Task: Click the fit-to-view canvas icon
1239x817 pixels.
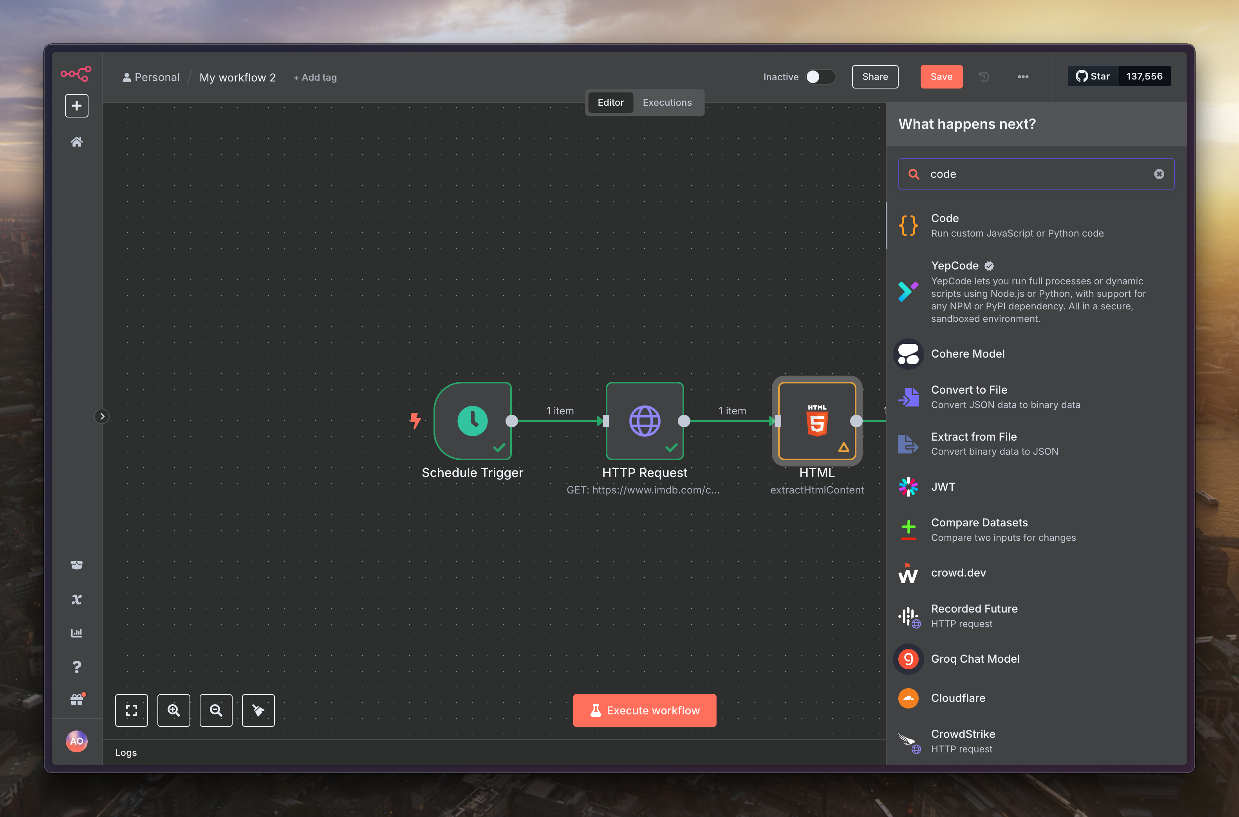Action: (131, 710)
